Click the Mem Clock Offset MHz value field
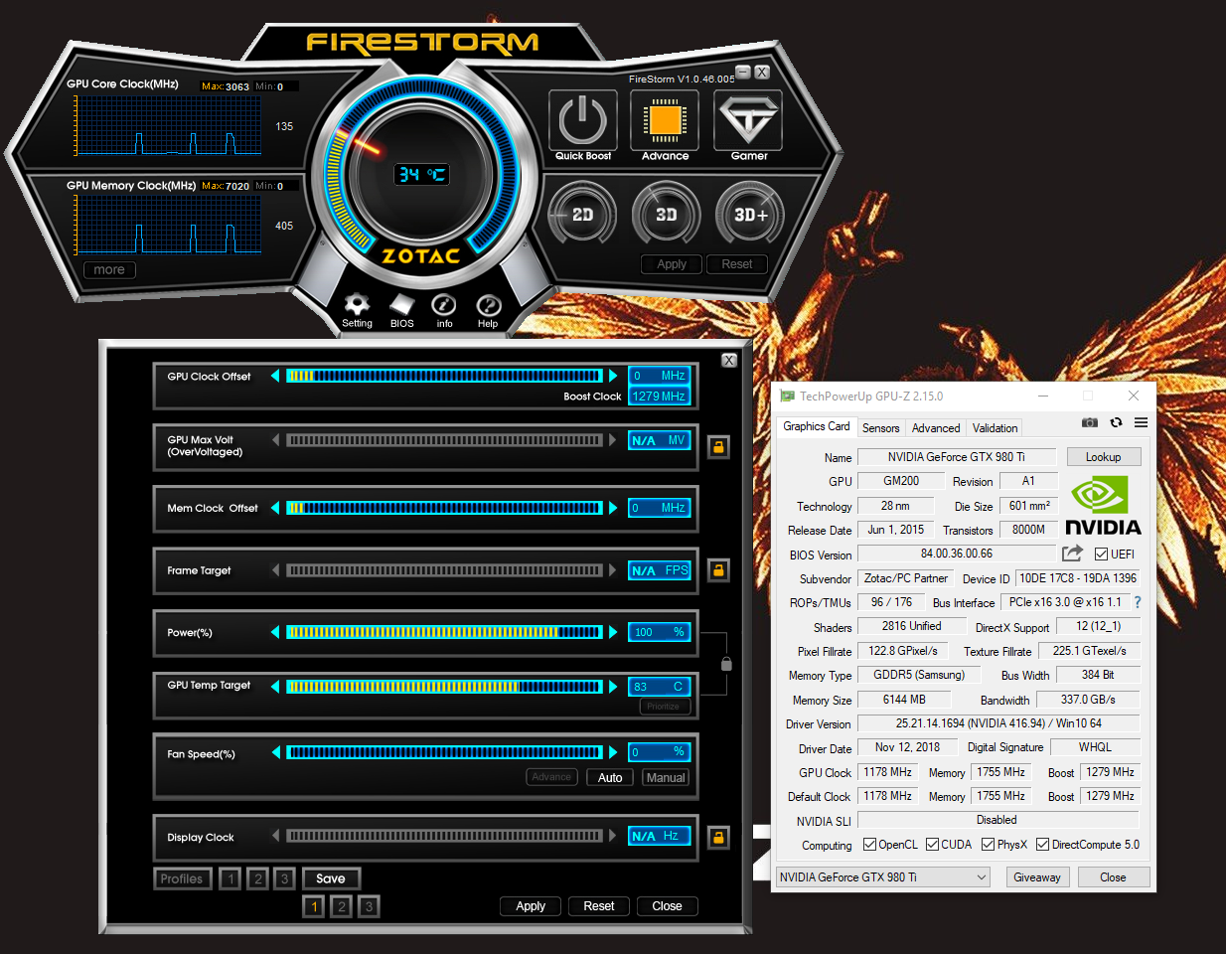The image size is (1226, 954). (x=660, y=508)
